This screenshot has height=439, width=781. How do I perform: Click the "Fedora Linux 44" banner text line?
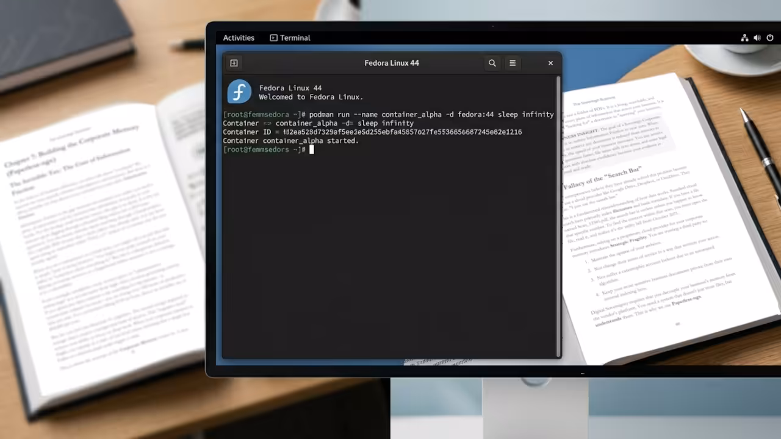(x=290, y=88)
